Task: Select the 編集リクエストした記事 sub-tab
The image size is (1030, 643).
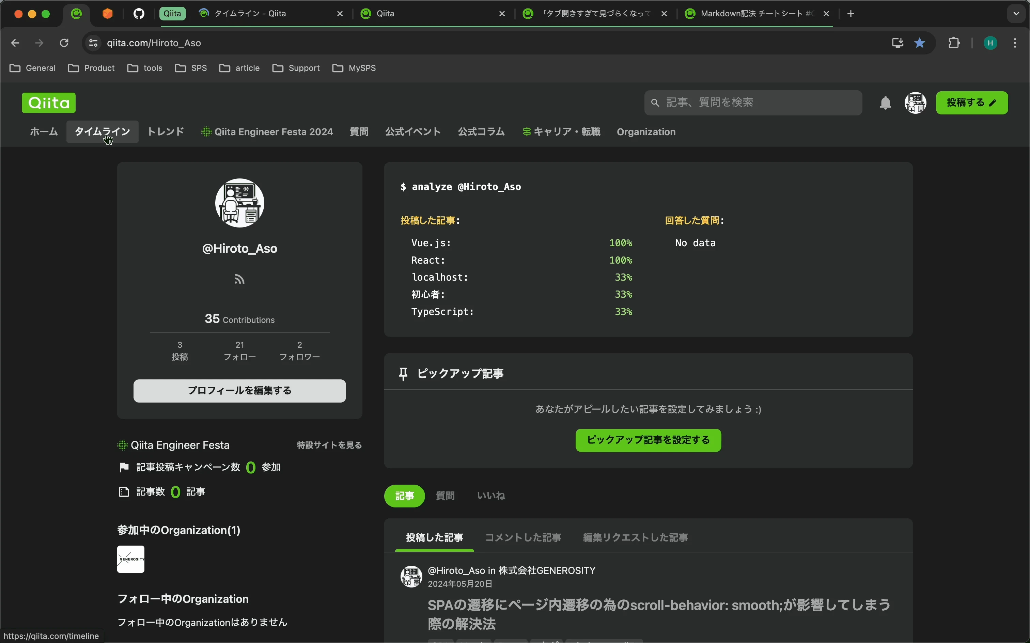Action: coord(635,537)
